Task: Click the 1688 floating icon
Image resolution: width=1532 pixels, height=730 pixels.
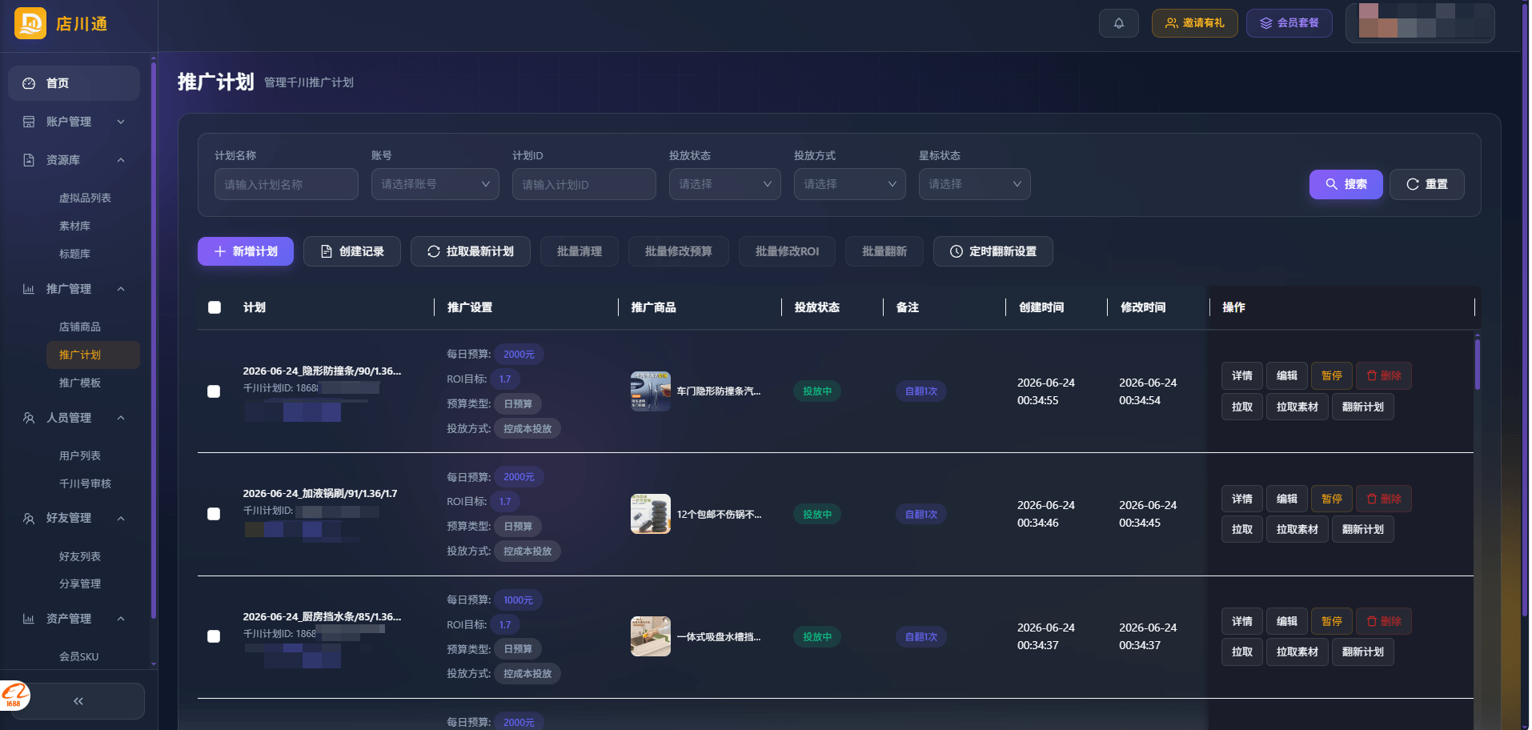Action: click(x=14, y=695)
